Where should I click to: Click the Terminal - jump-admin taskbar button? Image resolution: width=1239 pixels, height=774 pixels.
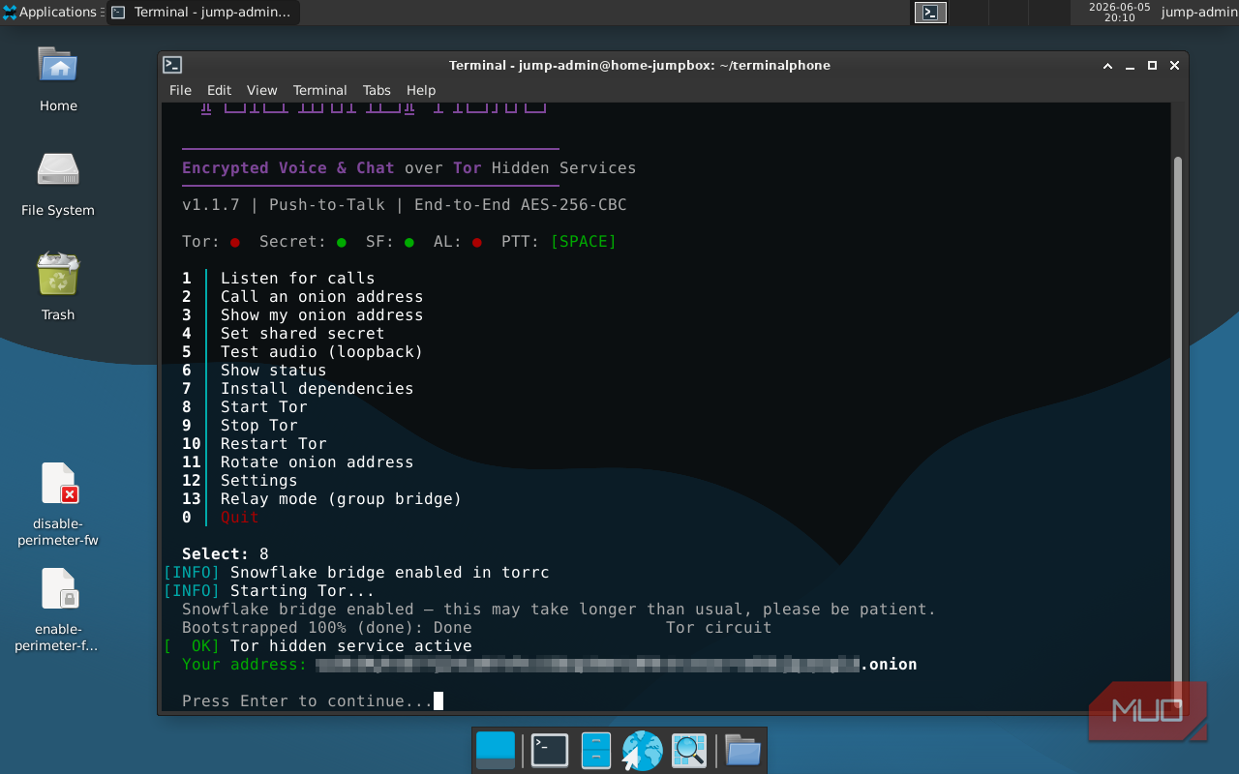point(202,13)
